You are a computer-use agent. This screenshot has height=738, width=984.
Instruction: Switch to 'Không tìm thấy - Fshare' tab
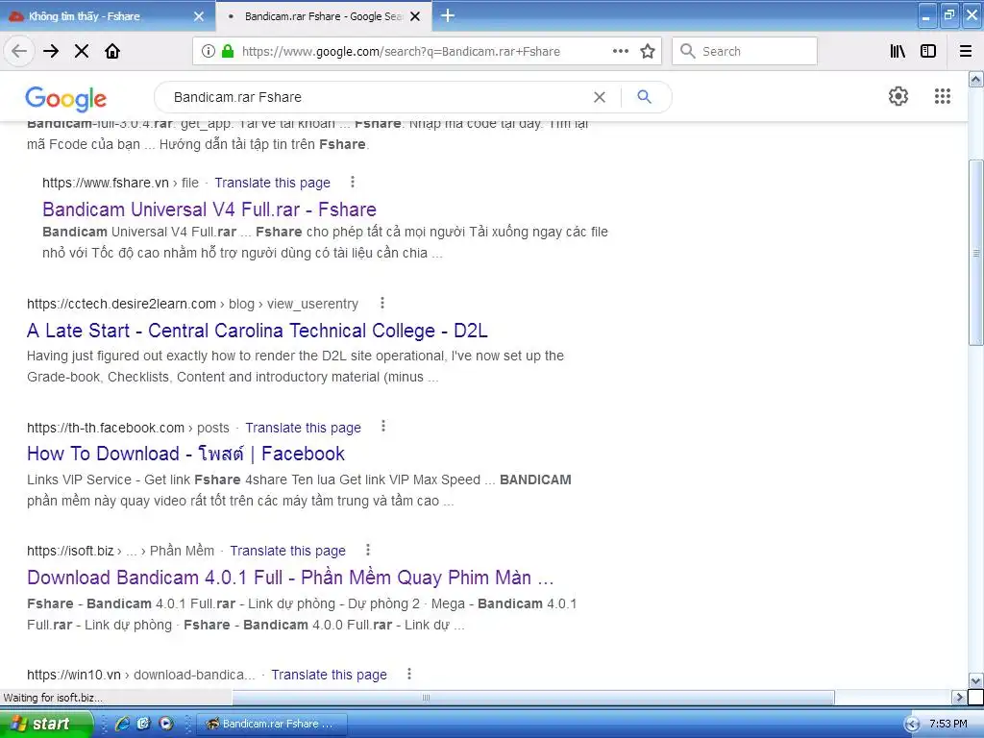pyautogui.click(x=107, y=16)
